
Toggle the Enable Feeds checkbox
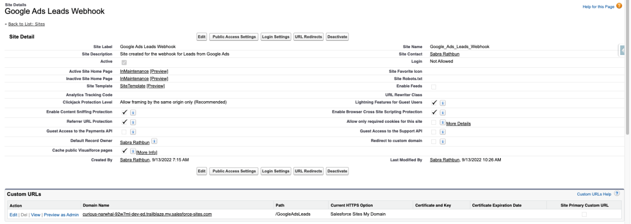[434, 87]
